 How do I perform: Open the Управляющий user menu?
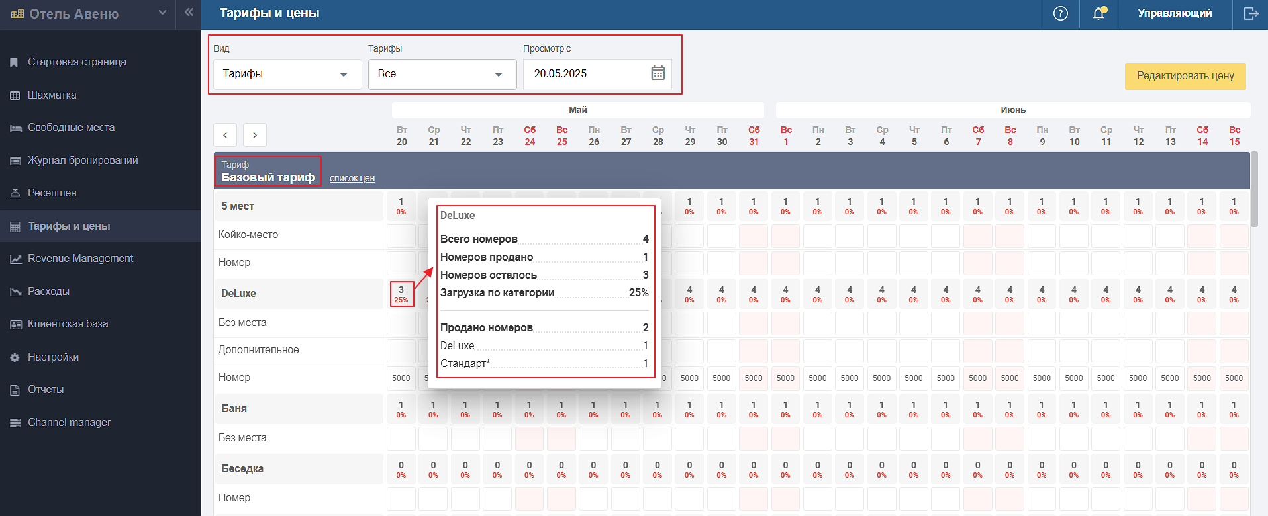point(1175,13)
